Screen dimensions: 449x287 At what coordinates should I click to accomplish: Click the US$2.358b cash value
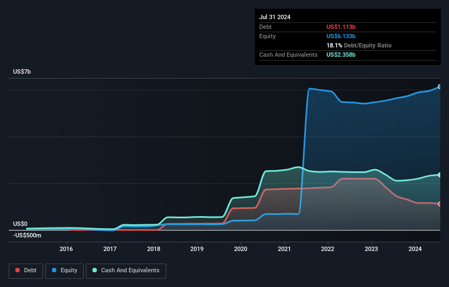(341, 55)
